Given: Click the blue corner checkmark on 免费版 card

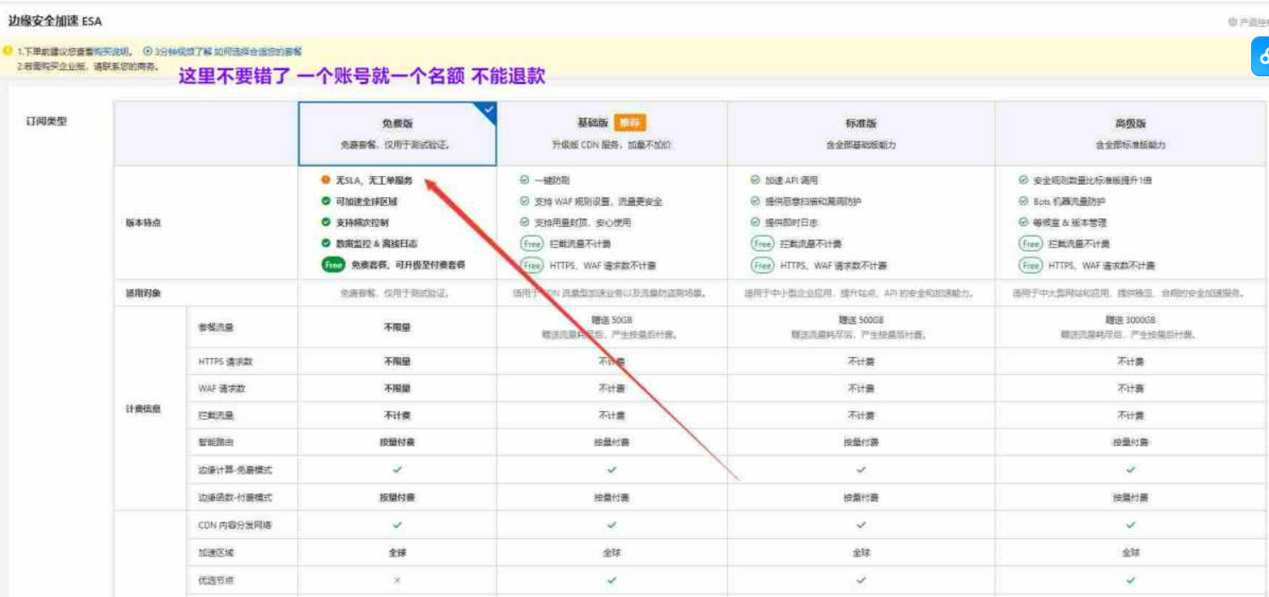Looking at the screenshot, I should [488, 109].
